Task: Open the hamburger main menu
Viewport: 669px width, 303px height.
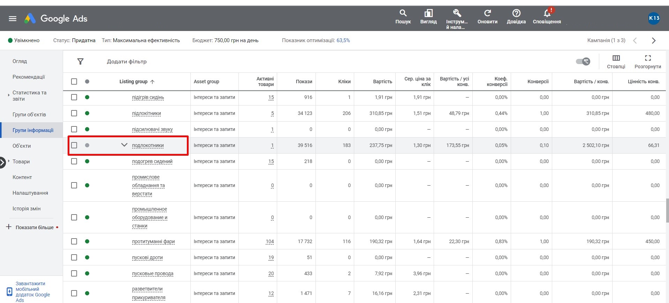Action: 13,18
